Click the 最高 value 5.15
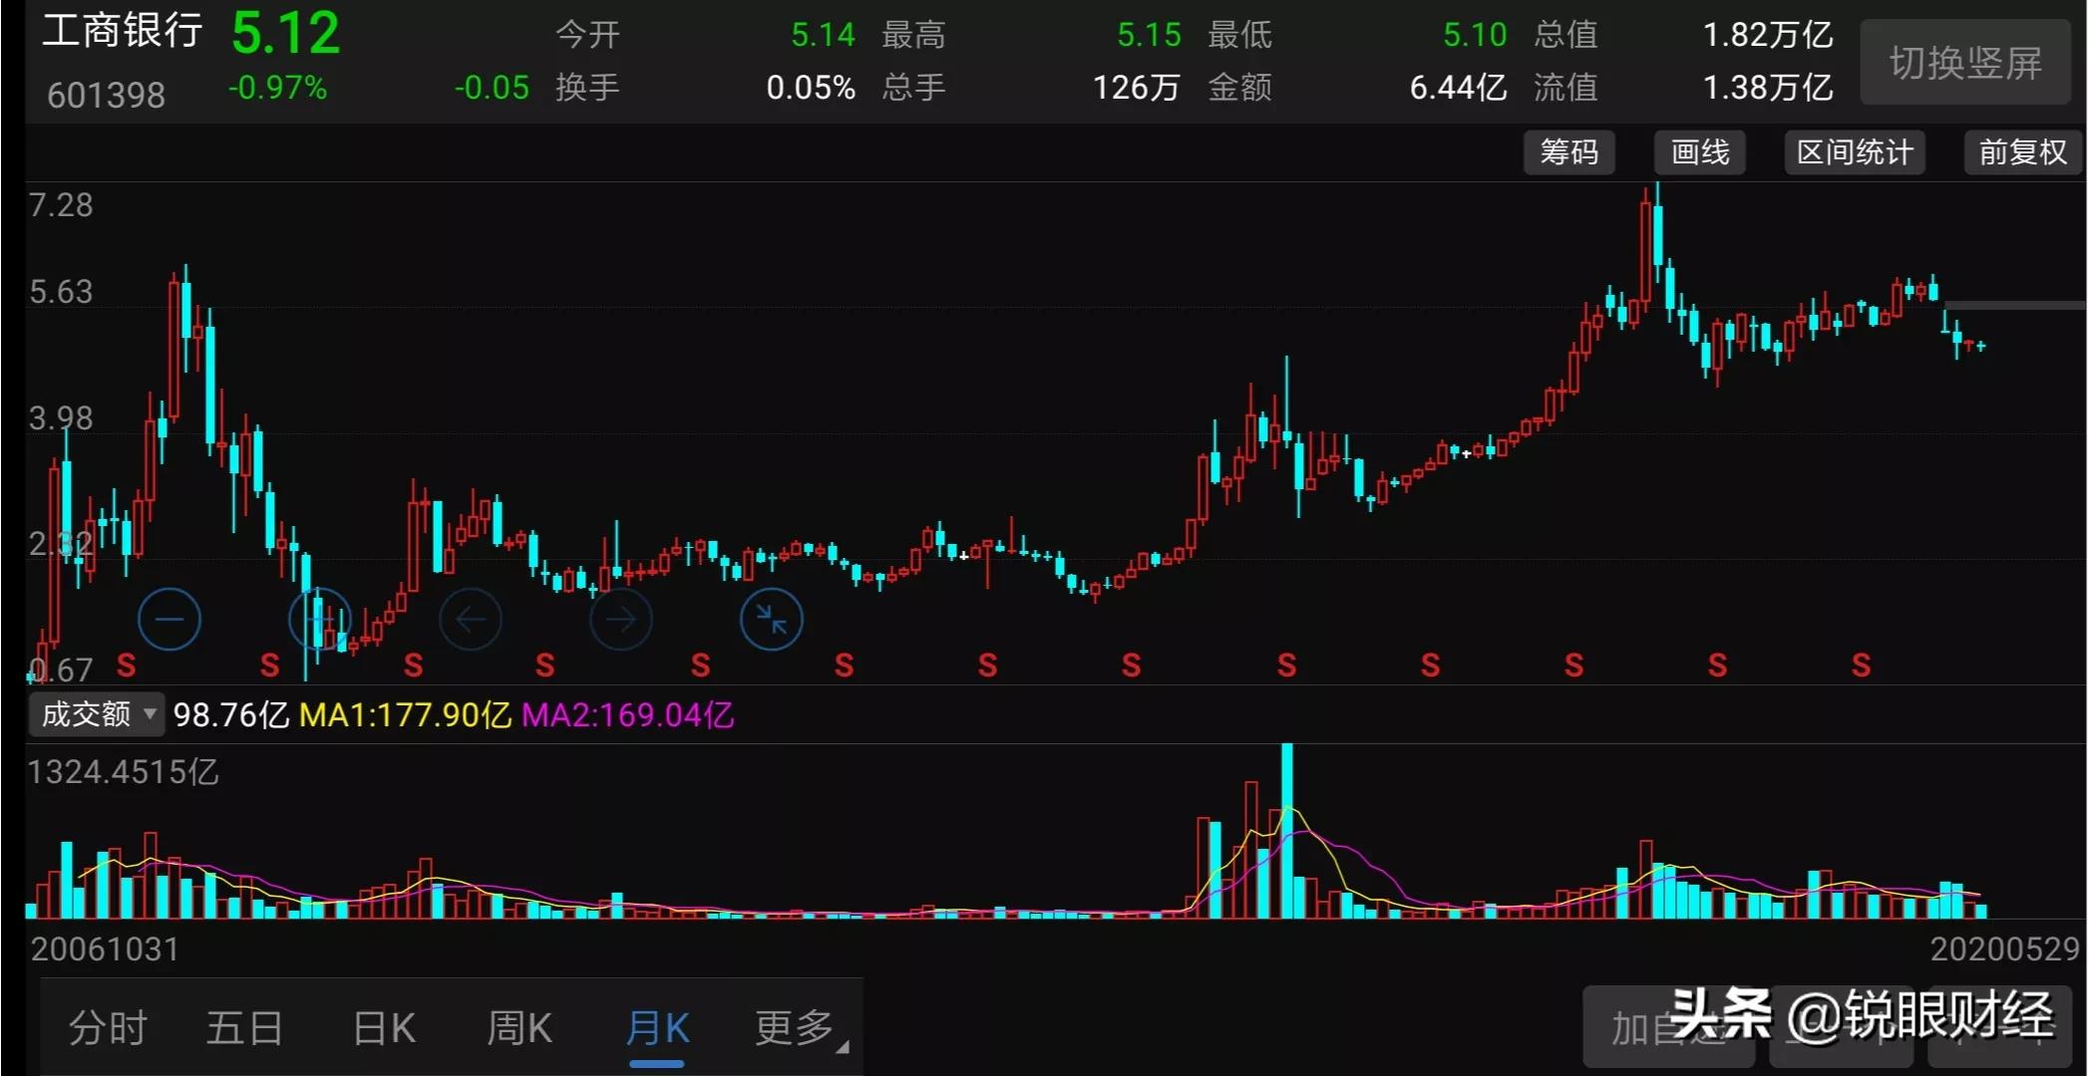 1149,35
